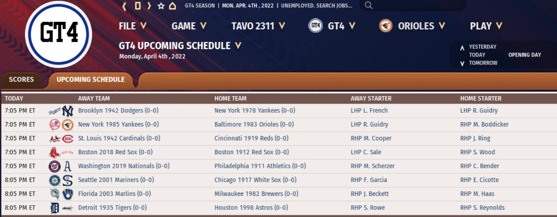Select the UPCOMING SCHEDULE tab

[x=91, y=79]
